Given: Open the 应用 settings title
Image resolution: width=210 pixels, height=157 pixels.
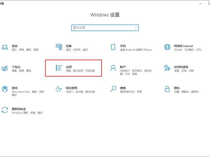Looking at the screenshot, I should point(69,67).
